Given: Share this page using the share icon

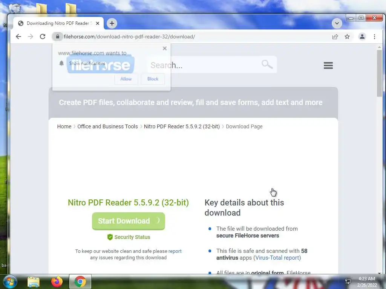Looking at the screenshot, I should point(335,37).
